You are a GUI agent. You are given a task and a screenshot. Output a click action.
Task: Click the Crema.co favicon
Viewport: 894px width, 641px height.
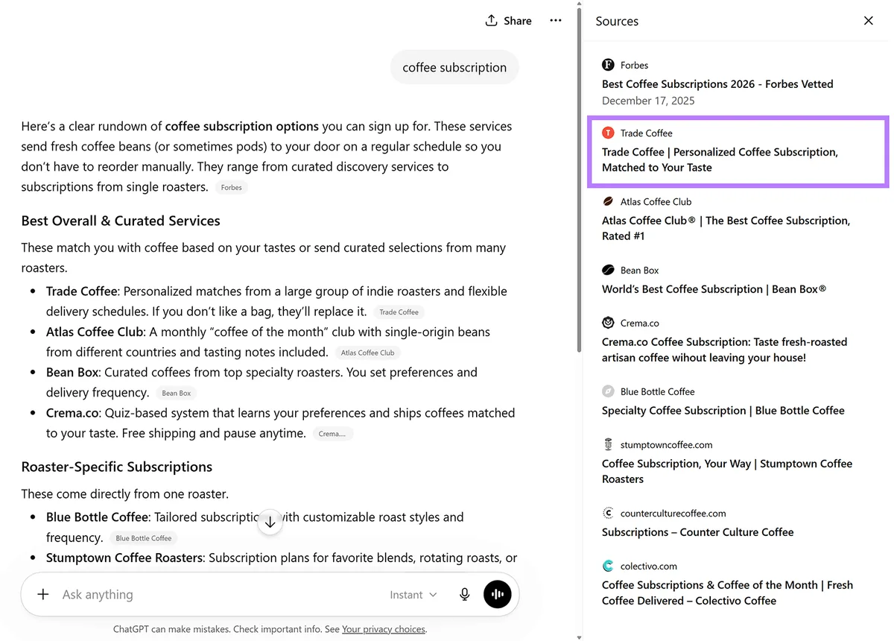(x=608, y=323)
